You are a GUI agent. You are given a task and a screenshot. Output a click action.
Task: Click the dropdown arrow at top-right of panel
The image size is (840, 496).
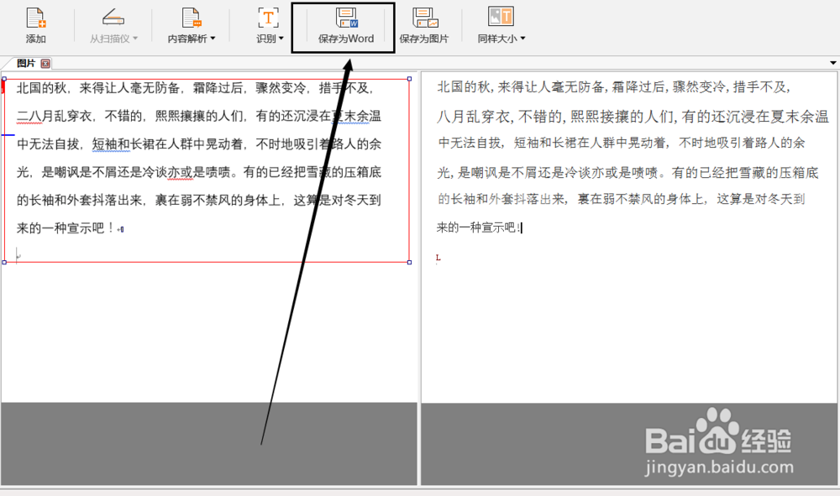(x=833, y=63)
